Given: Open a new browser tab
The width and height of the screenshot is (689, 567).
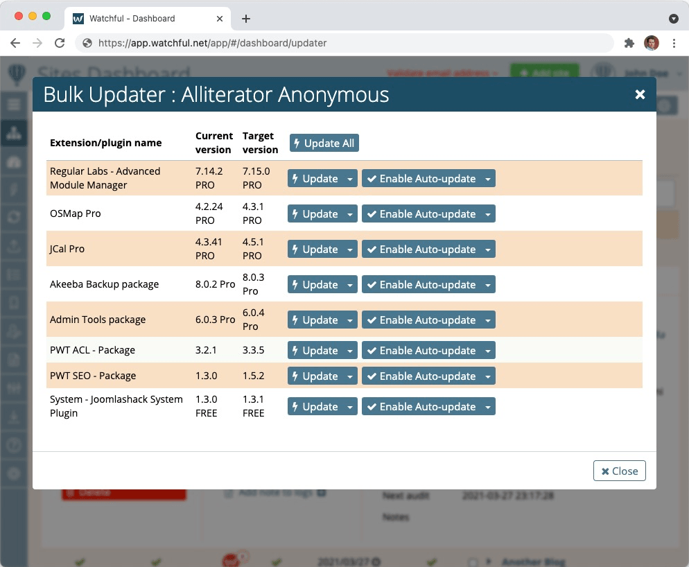Looking at the screenshot, I should point(246,19).
